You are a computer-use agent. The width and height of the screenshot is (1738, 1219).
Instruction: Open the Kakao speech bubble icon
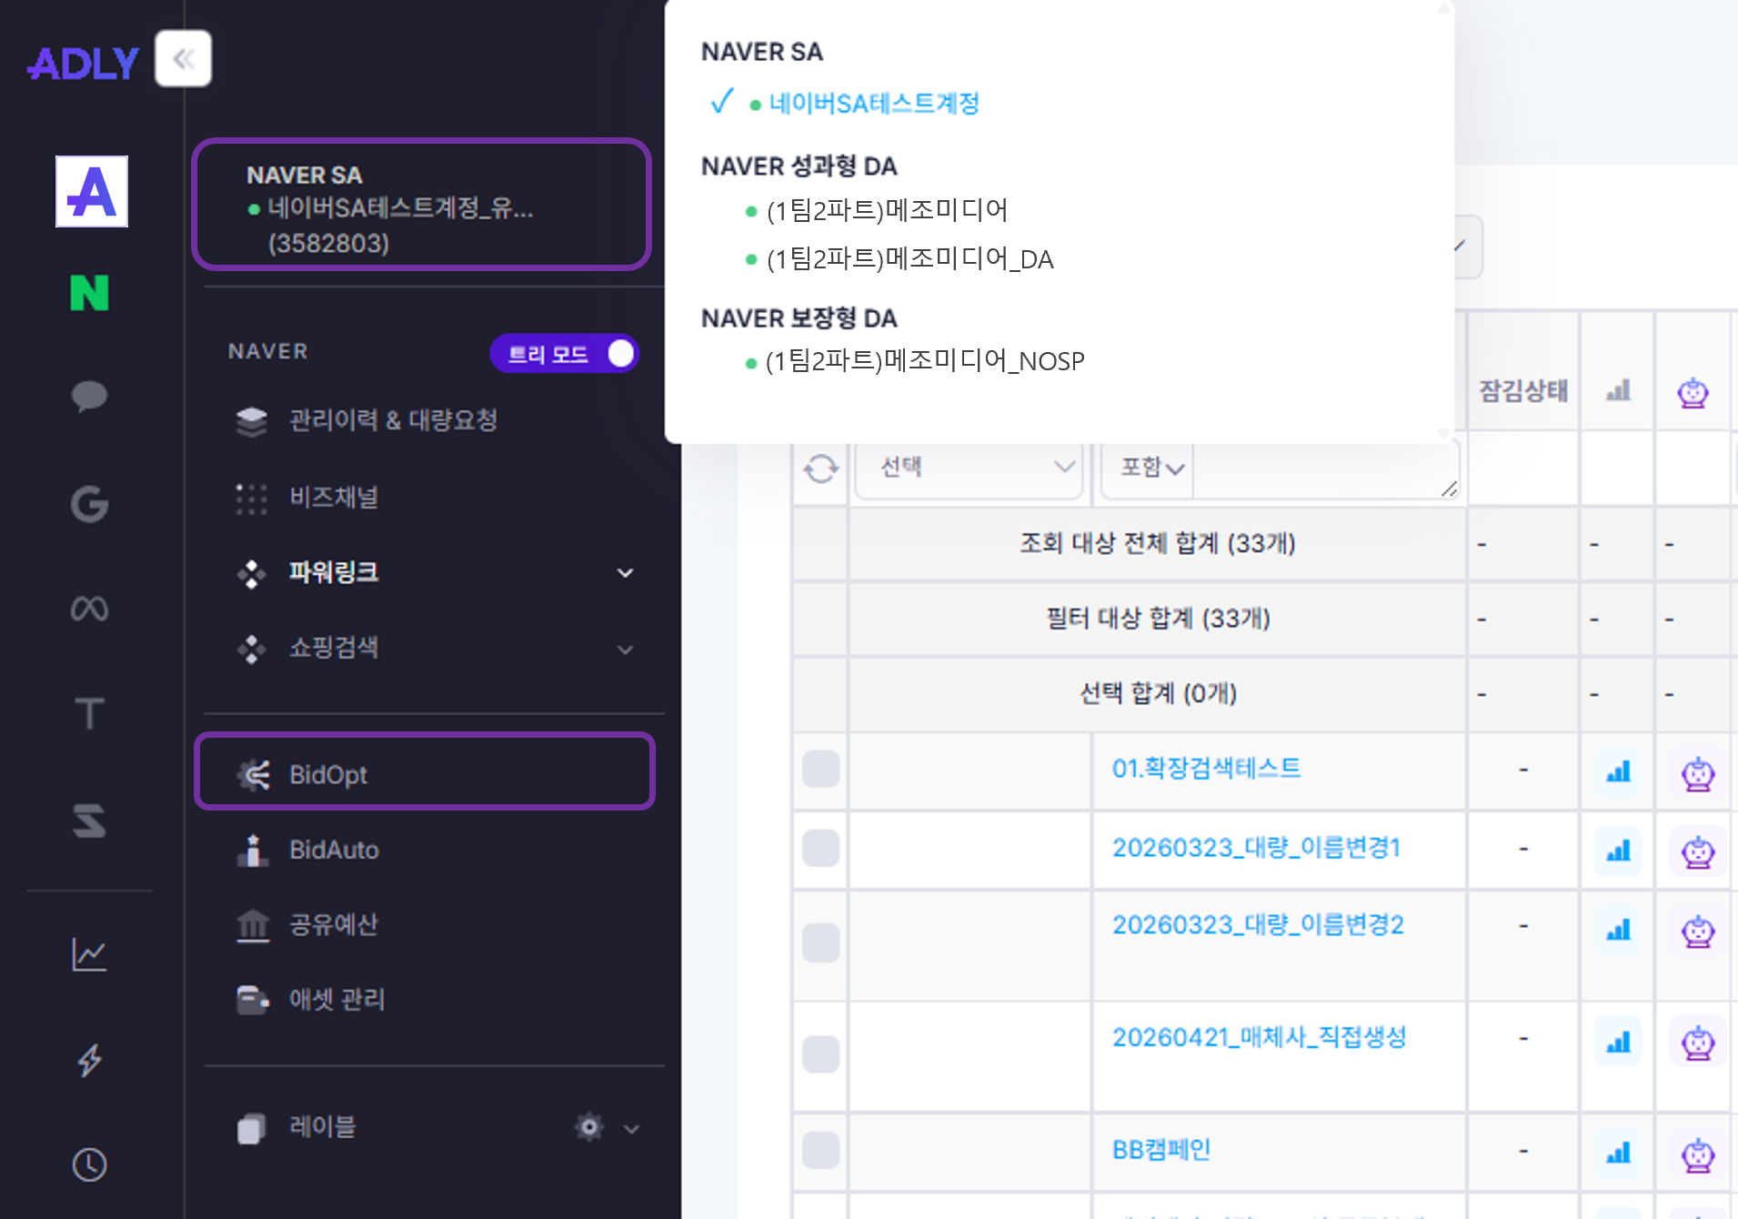coord(89,397)
